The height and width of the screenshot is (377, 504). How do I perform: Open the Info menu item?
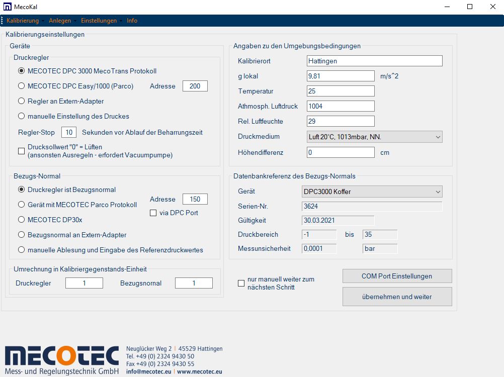pyautogui.click(x=132, y=21)
